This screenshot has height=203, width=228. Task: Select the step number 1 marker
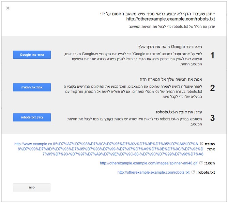coord(212,56)
